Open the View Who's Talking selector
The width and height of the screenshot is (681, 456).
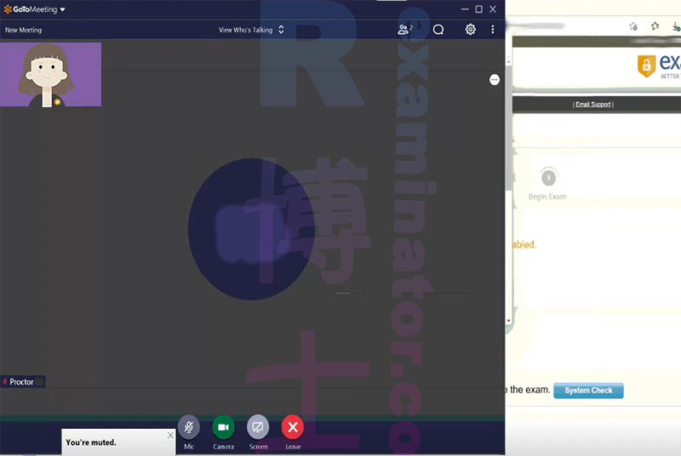pyautogui.click(x=251, y=30)
